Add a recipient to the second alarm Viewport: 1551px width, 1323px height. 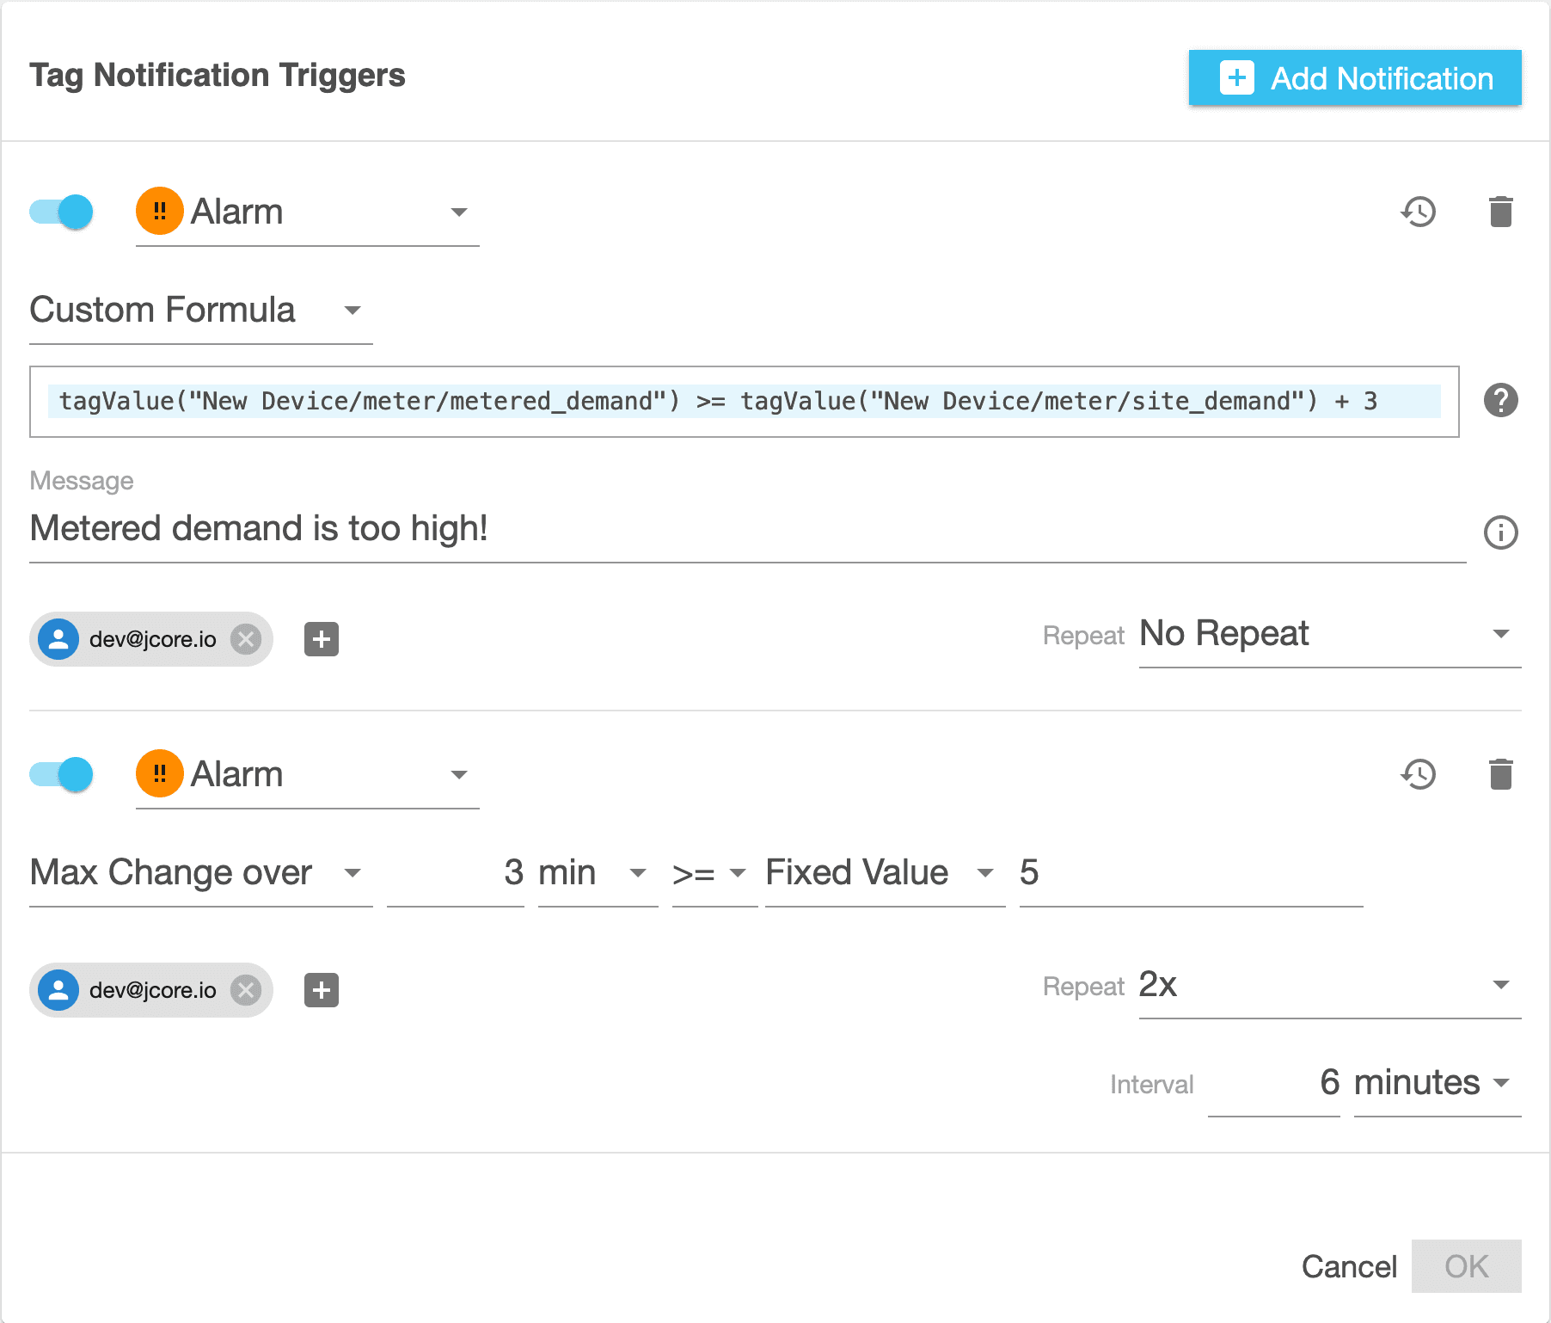(x=322, y=990)
